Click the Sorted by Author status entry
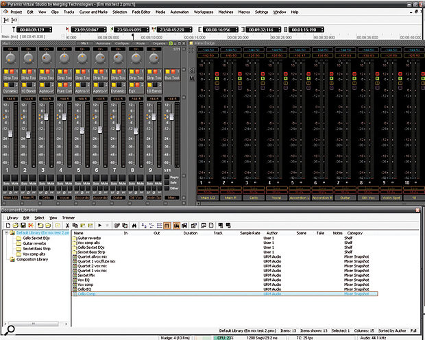This screenshot has width=425, height=340. tap(392, 331)
